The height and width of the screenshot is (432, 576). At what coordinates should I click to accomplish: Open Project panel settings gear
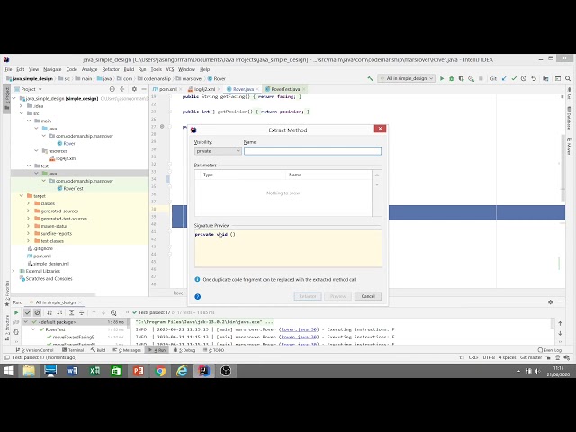pyautogui.click(x=134, y=89)
